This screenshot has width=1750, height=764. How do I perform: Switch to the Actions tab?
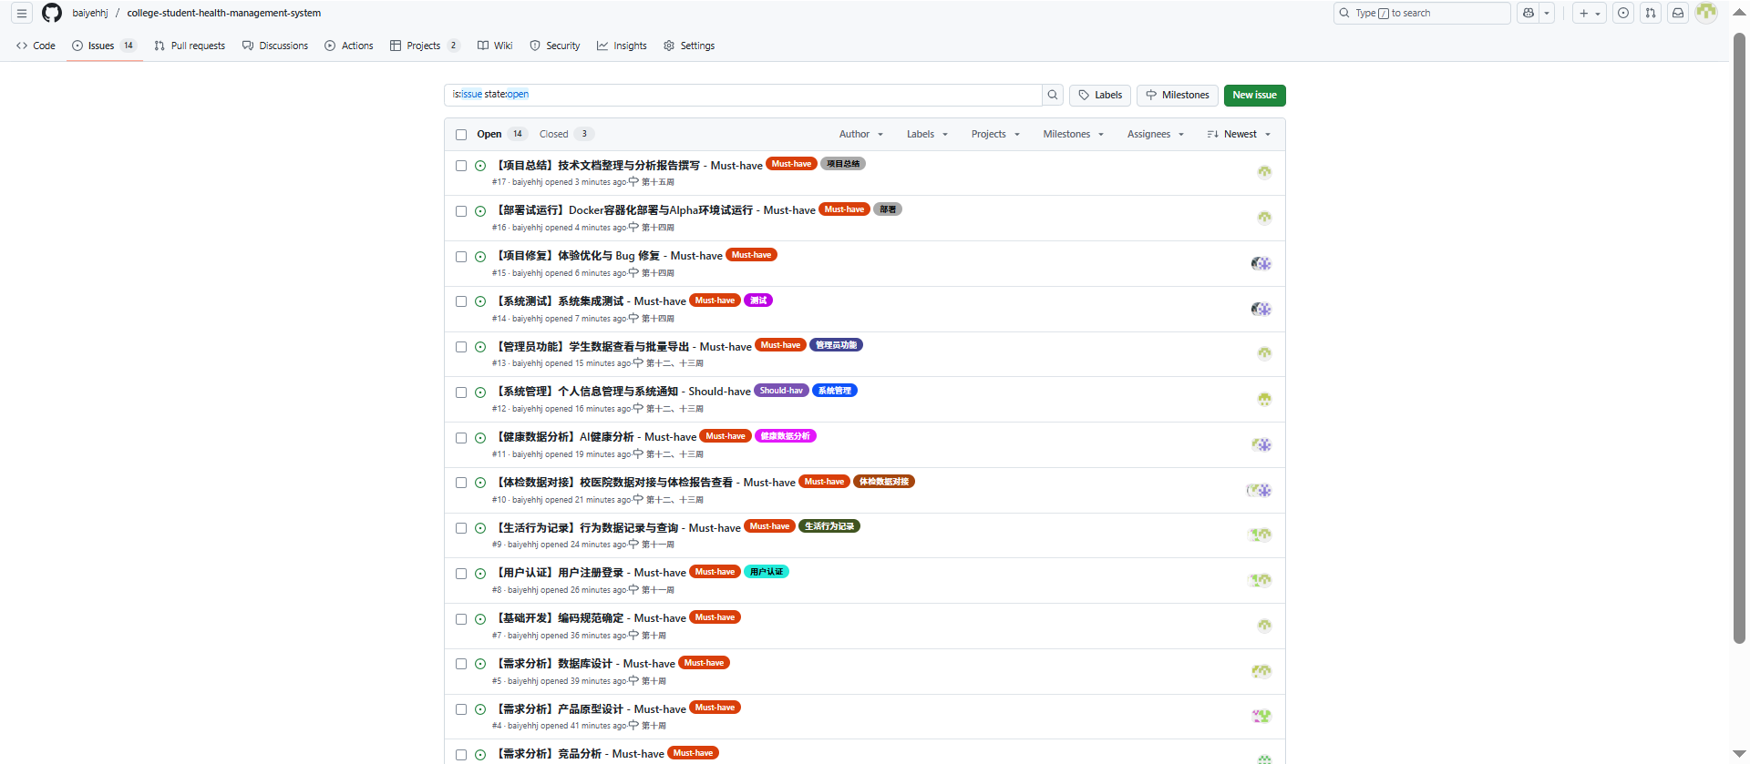tap(349, 46)
